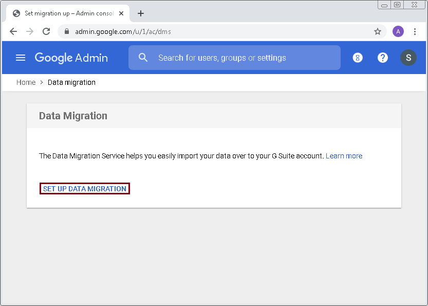Screen dimensions: 428x306
Task: Click the Google Admin logo
Action: coord(71,58)
